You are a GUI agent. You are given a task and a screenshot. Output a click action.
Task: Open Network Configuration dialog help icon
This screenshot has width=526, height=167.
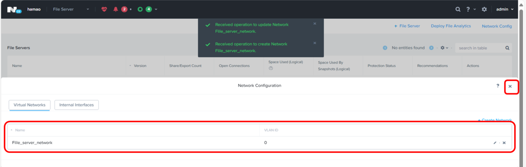point(498,86)
